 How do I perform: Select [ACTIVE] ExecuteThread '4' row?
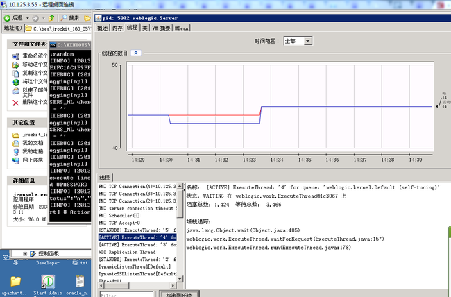point(137,237)
